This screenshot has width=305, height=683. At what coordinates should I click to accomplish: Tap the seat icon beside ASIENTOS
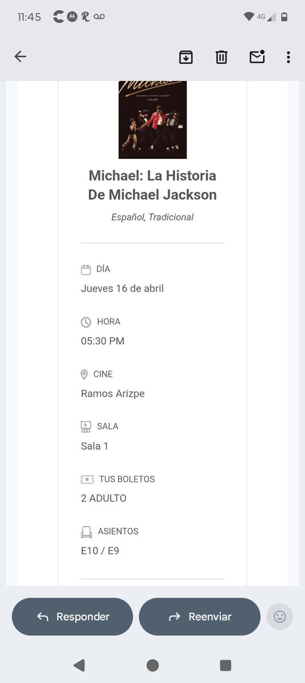[86, 532]
